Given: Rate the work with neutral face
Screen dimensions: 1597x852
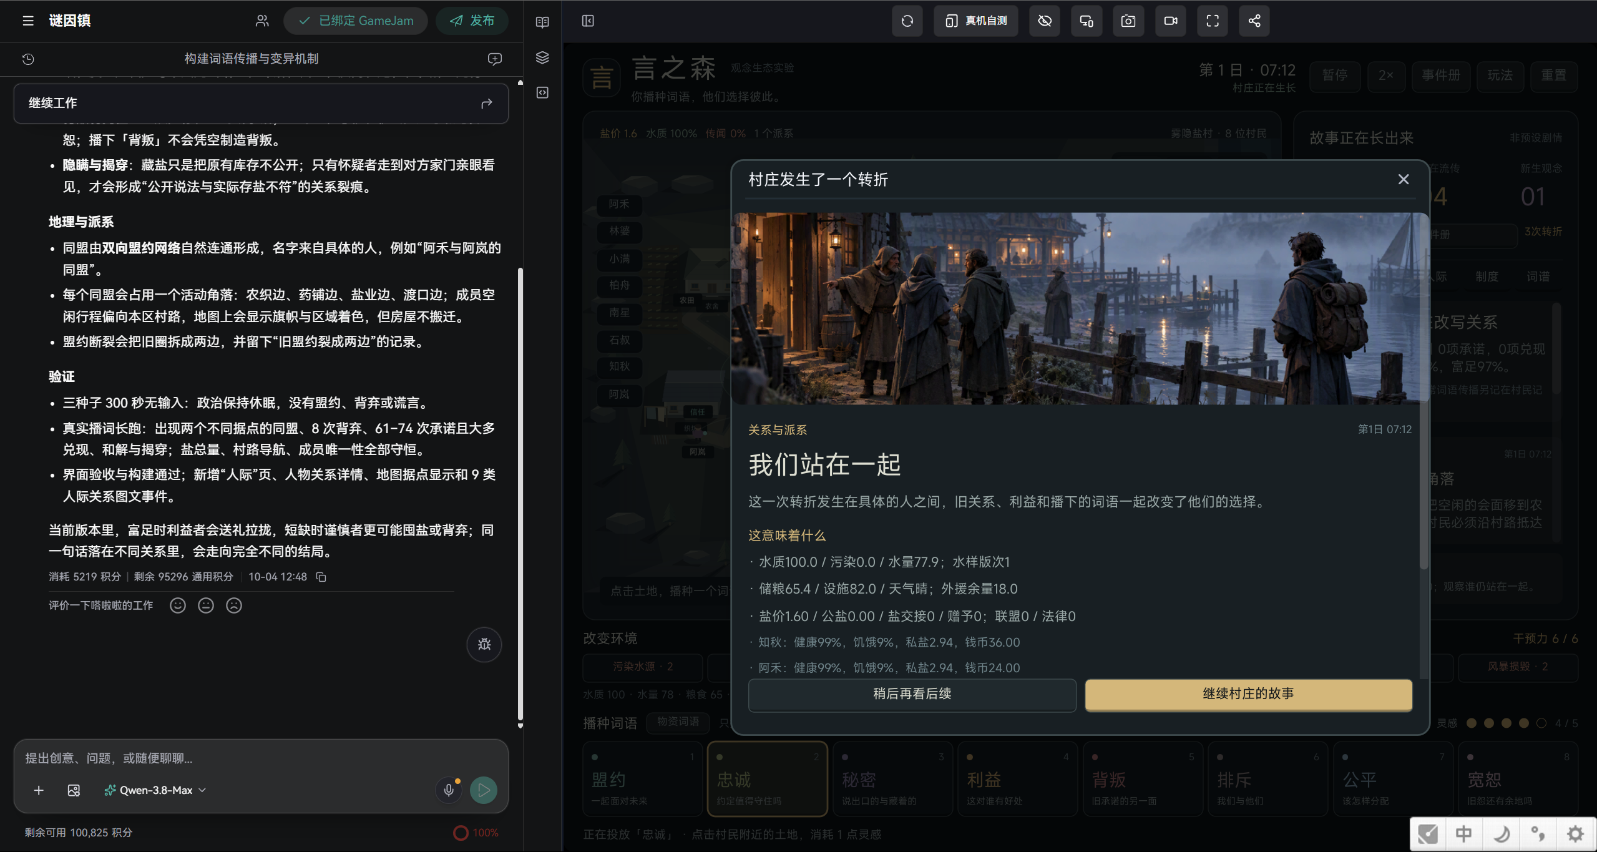Looking at the screenshot, I should (206, 605).
